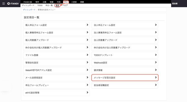Click the ITANDI logo

pos(13,4)
